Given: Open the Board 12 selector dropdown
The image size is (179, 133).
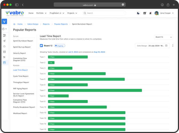Looking at the screenshot, I should pos(164,37).
